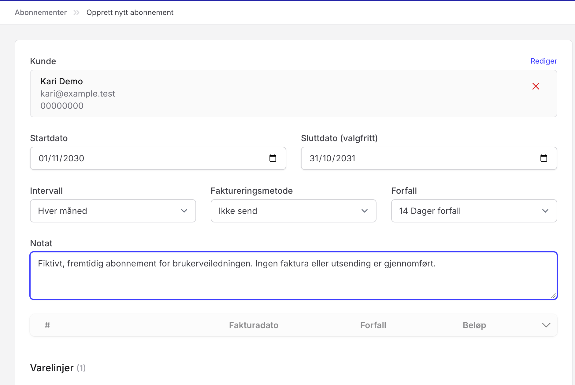Click the Notat field label
Viewport: 575px width, 385px height.
pos(41,243)
